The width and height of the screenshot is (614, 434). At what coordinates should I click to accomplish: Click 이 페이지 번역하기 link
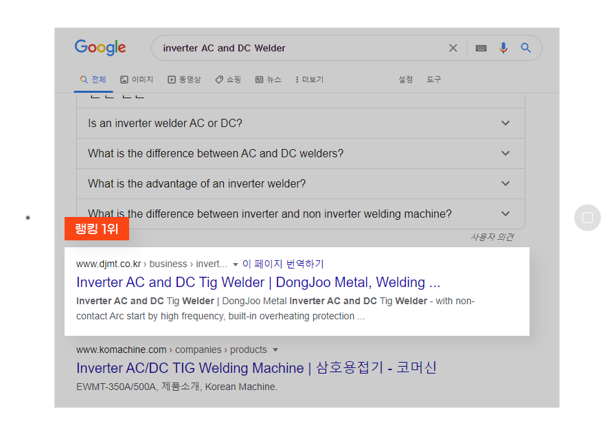tap(283, 264)
